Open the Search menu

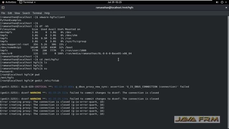26,13
